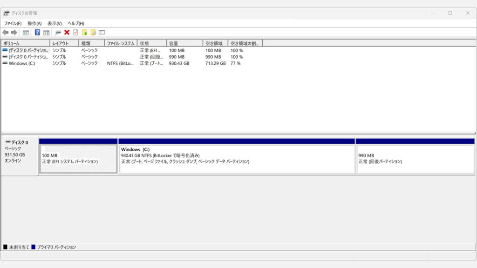
Task: Click the Forward arrow toolbar icon
Action: click(x=14, y=33)
